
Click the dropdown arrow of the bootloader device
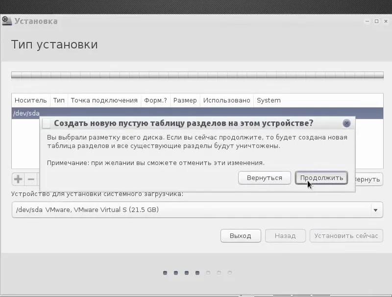(375, 210)
